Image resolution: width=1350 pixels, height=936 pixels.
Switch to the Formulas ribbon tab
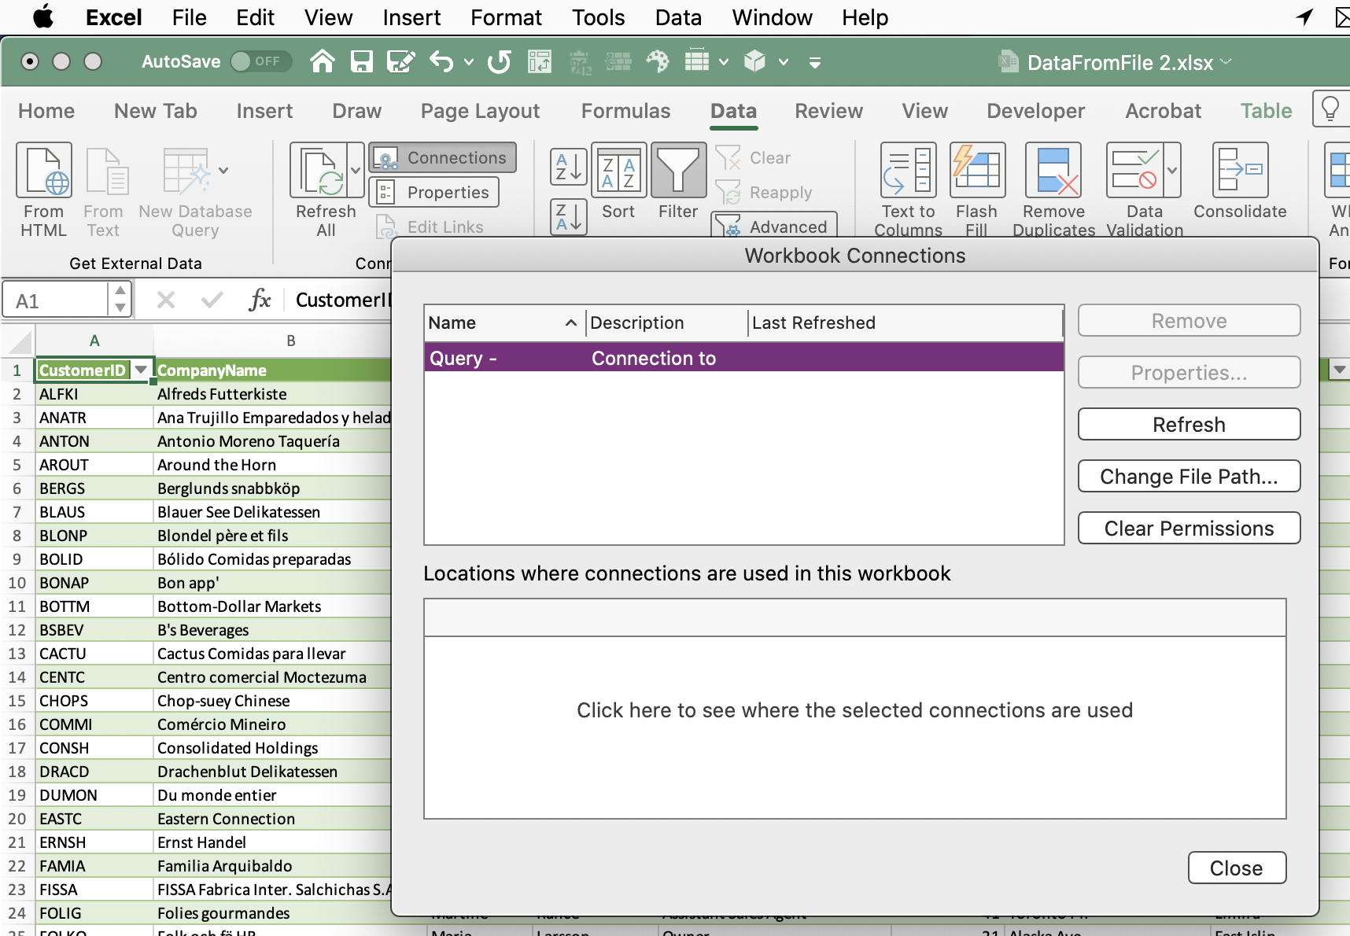click(625, 111)
